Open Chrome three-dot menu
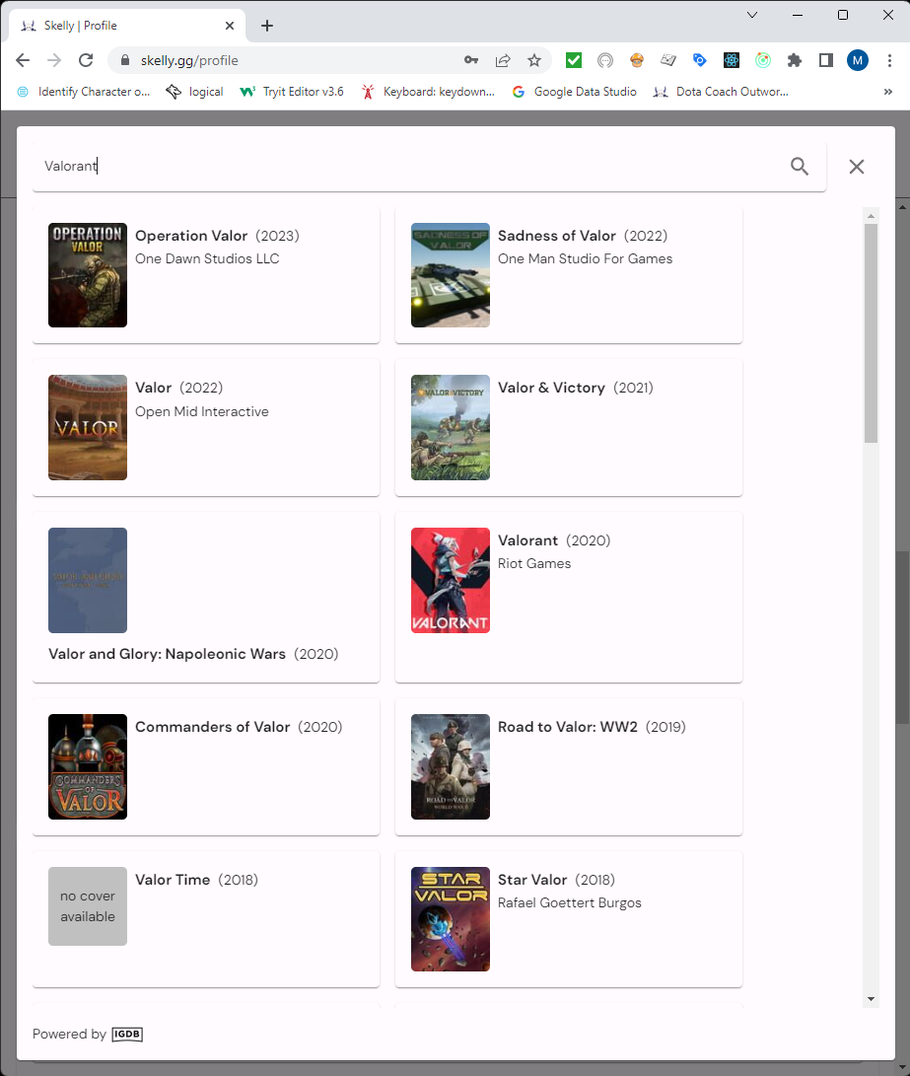This screenshot has height=1076, width=910. coord(889,60)
